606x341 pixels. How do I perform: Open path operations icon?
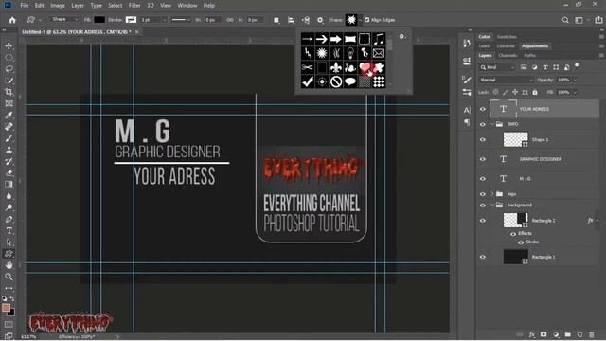(276, 20)
